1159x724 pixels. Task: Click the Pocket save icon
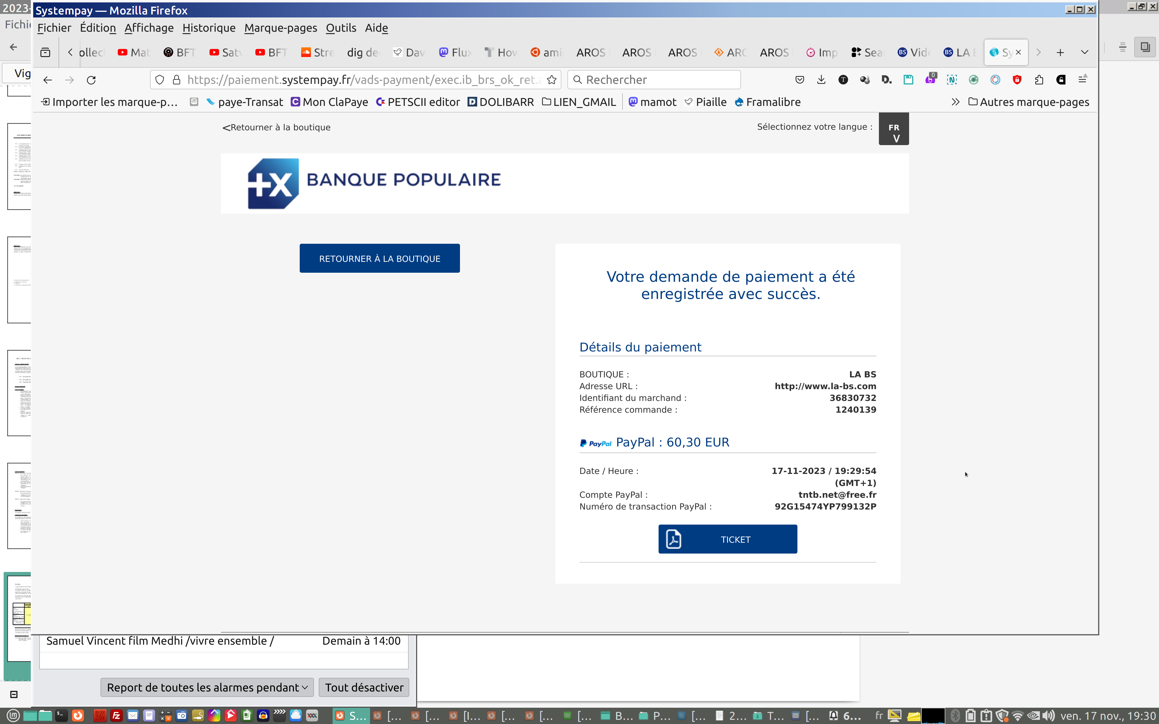click(x=799, y=80)
